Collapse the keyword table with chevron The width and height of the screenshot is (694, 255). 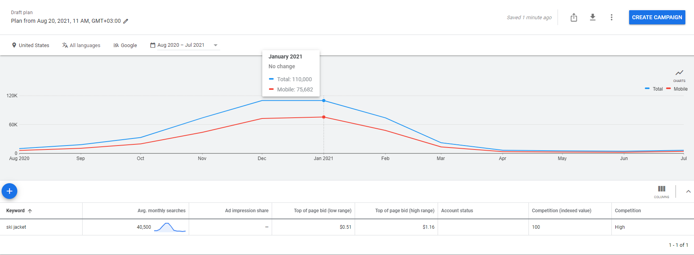click(x=688, y=191)
